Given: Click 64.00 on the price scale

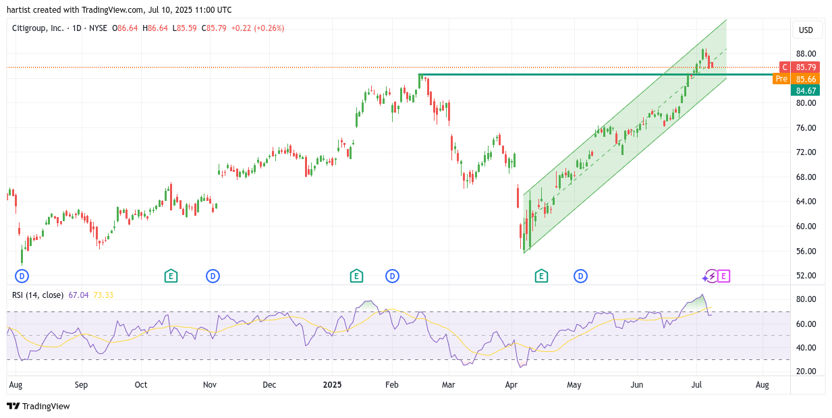Looking at the screenshot, I should click(806, 202).
